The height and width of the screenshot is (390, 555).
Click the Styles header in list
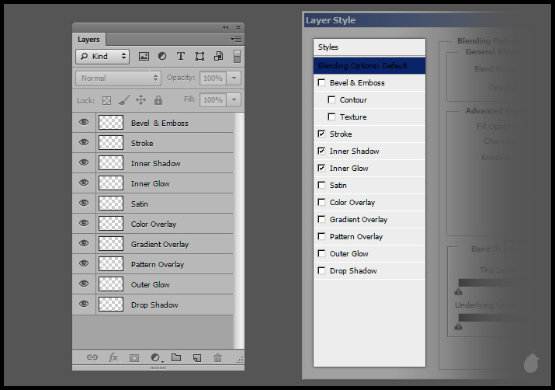click(x=369, y=47)
